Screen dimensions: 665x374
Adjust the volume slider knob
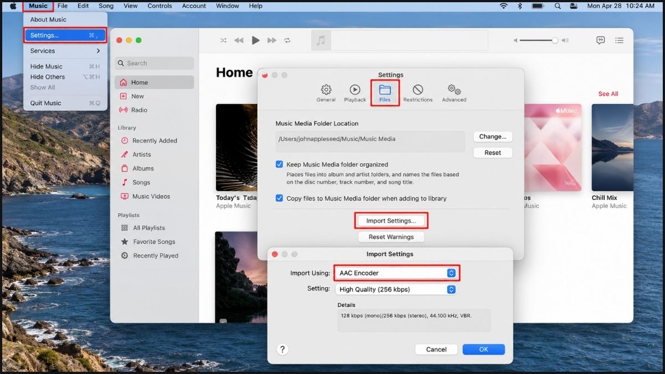pyautogui.click(x=555, y=40)
